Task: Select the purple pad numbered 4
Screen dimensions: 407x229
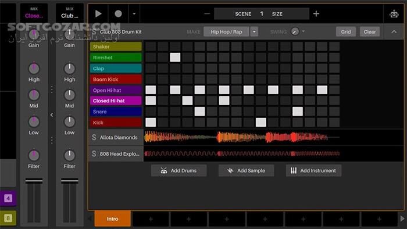Action: [8, 198]
